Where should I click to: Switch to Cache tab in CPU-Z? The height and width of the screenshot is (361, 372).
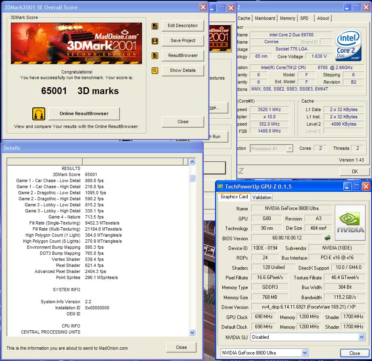(244, 18)
